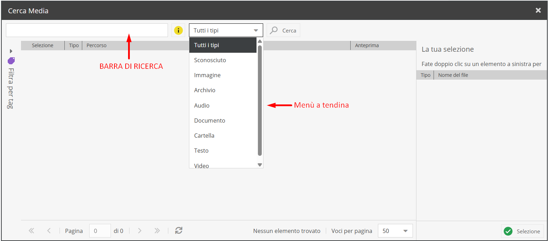Expand the Filtra per tag panel
548x241 pixels.
(11, 51)
